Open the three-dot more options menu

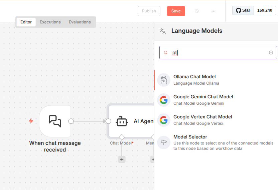point(214,11)
